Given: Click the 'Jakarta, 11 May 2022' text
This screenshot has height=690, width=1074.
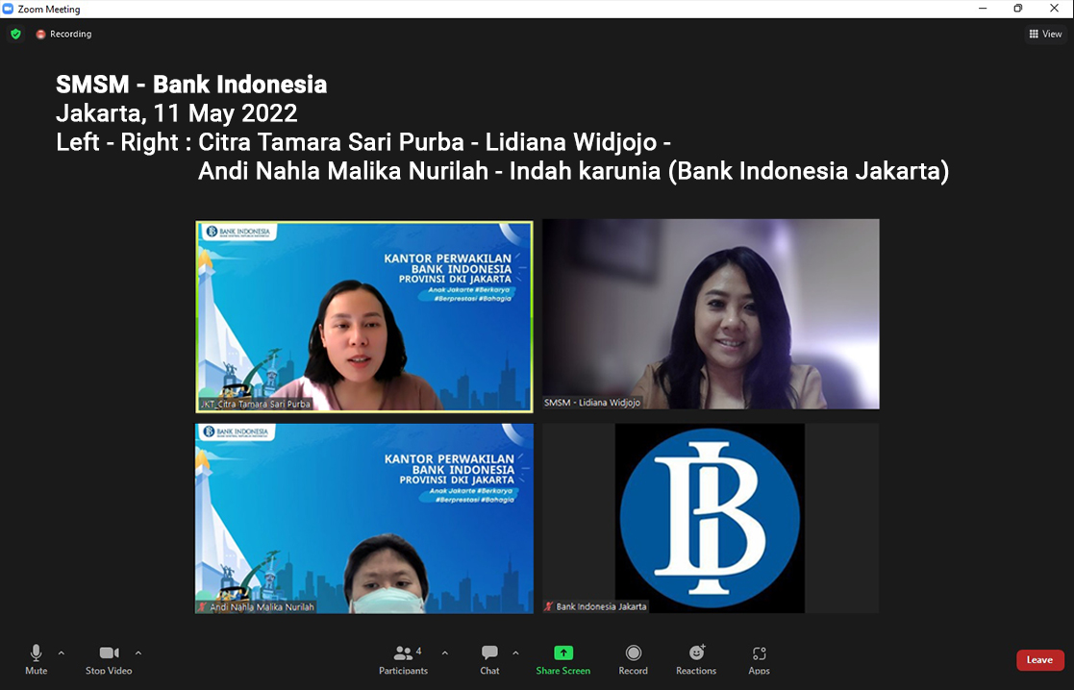Looking at the screenshot, I should (x=177, y=113).
